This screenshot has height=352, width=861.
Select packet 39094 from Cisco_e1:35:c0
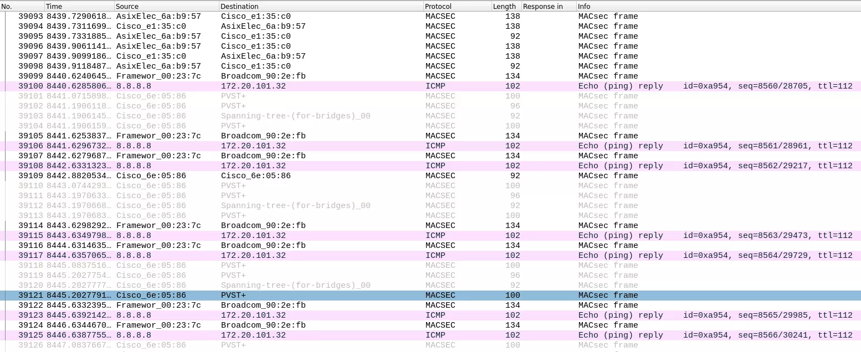(x=430, y=27)
